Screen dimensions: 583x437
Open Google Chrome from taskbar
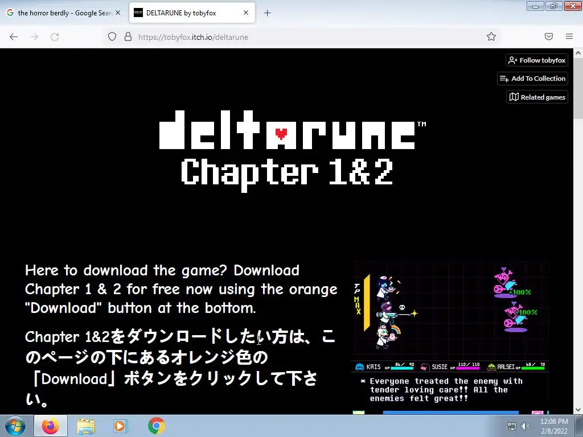(157, 426)
